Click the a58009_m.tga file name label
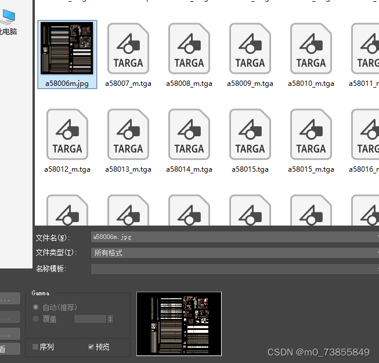379x363 pixels. click(x=250, y=84)
